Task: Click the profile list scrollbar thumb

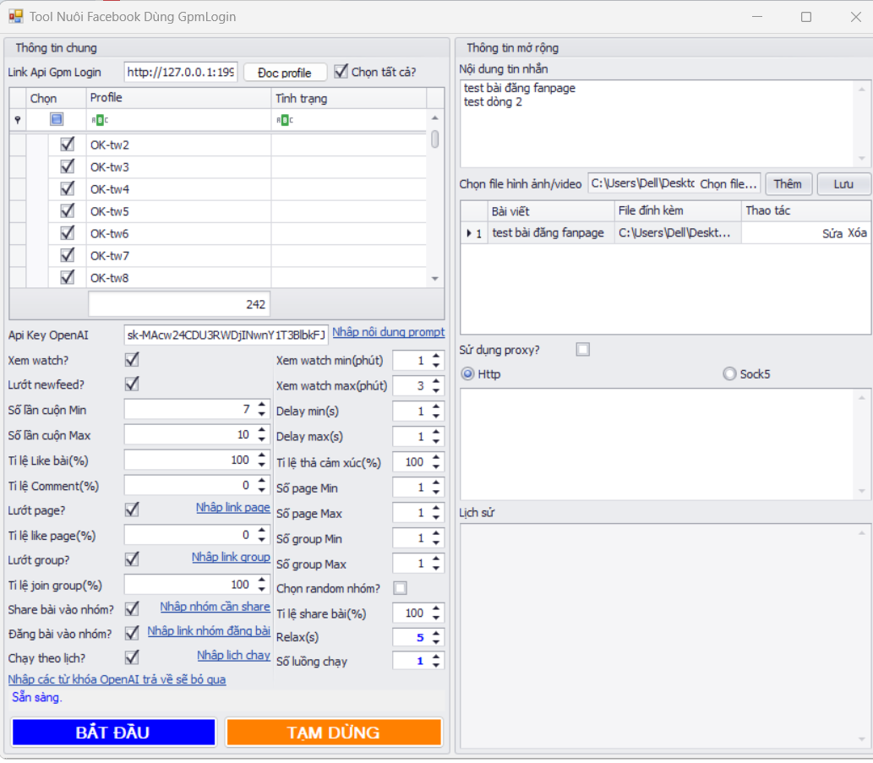Action: coord(435,139)
